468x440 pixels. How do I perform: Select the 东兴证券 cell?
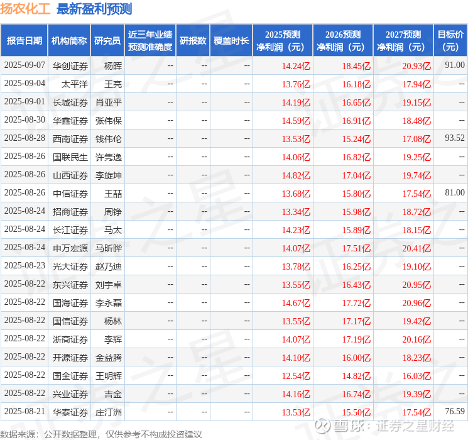(x=70, y=285)
